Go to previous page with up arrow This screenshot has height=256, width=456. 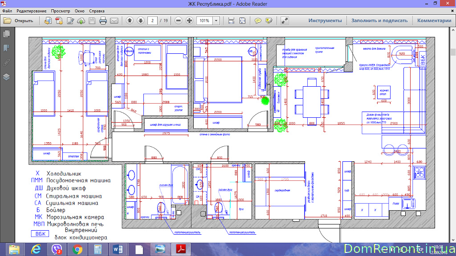[130, 20]
